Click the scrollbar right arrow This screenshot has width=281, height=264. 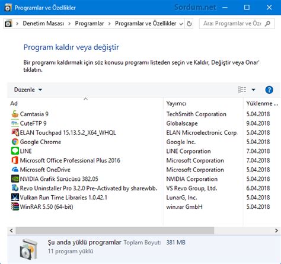coord(276,231)
